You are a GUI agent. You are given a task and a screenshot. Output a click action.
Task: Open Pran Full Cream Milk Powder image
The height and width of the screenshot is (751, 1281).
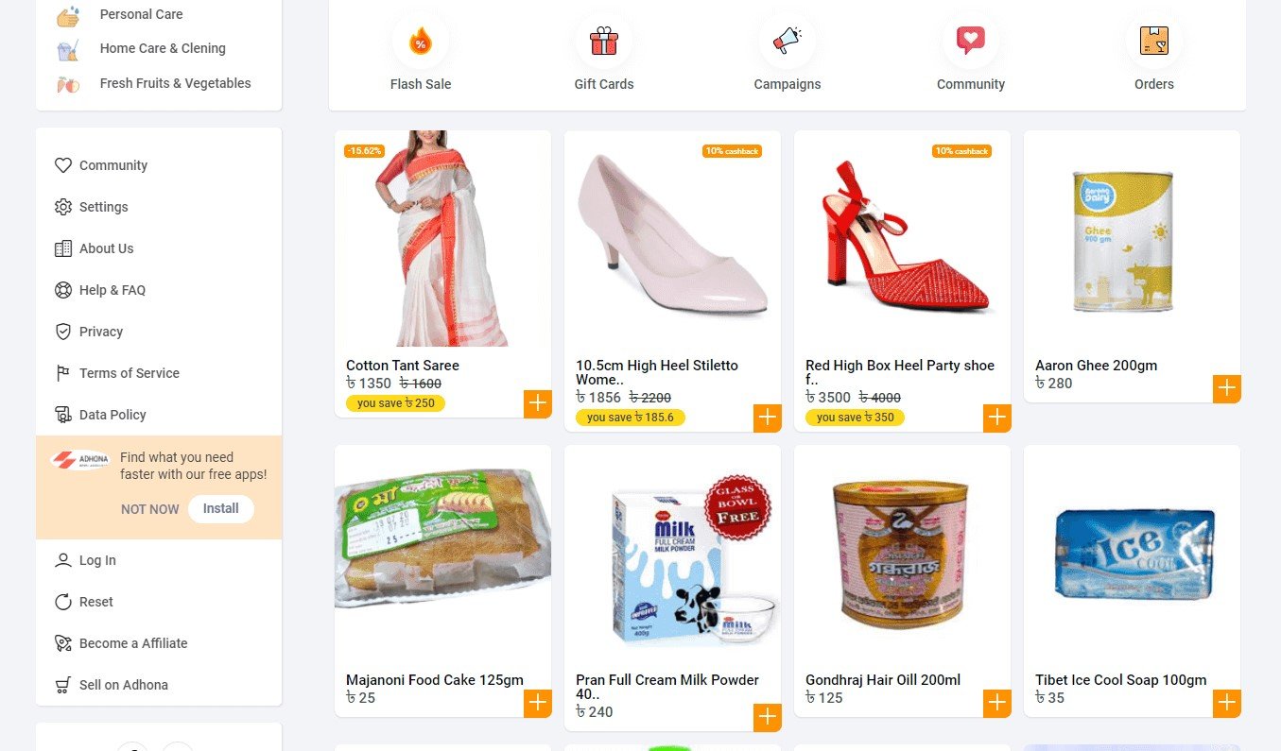tap(672, 553)
